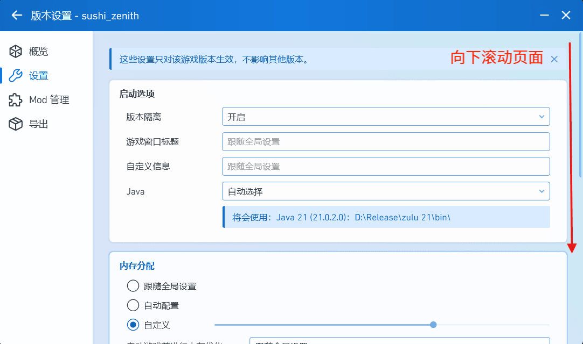Click the Mod 管理 puzzle piece icon
Viewport: 583px width, 344px height.
(x=16, y=99)
